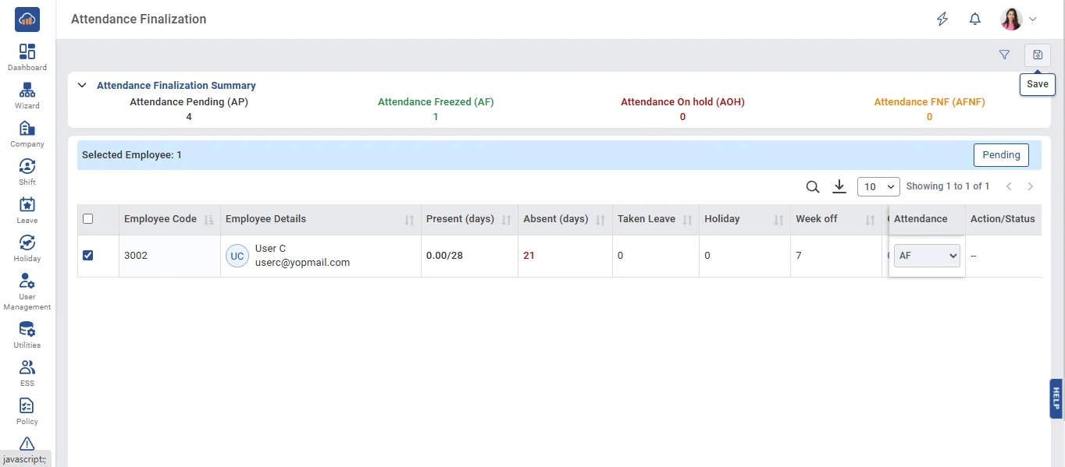Change the rows per page dropdown
The width and height of the screenshot is (1065, 467).
878,187
